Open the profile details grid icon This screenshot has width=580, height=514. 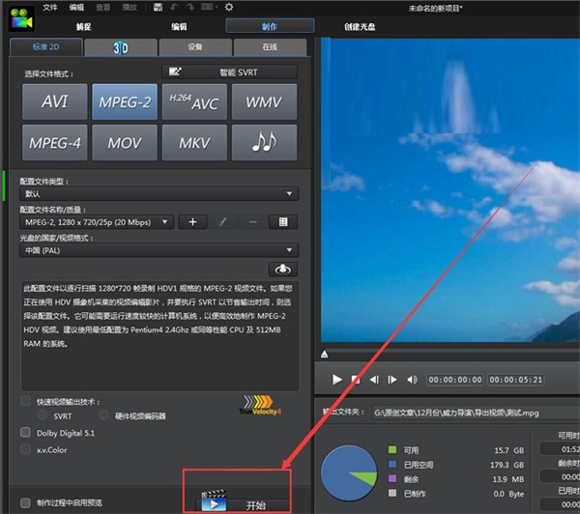tap(283, 222)
